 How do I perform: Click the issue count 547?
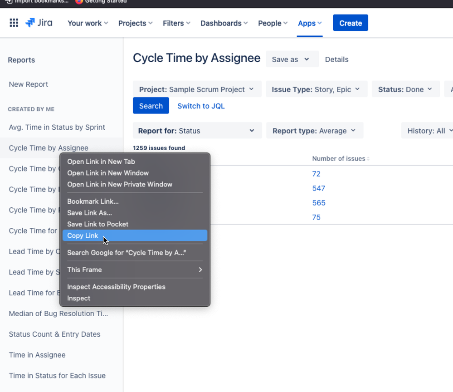pyautogui.click(x=319, y=188)
